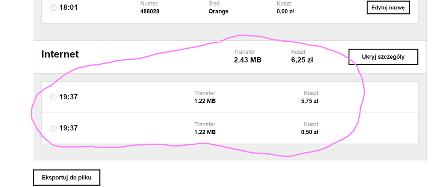Click help icon on the 5,75 zł row

coord(53,97)
